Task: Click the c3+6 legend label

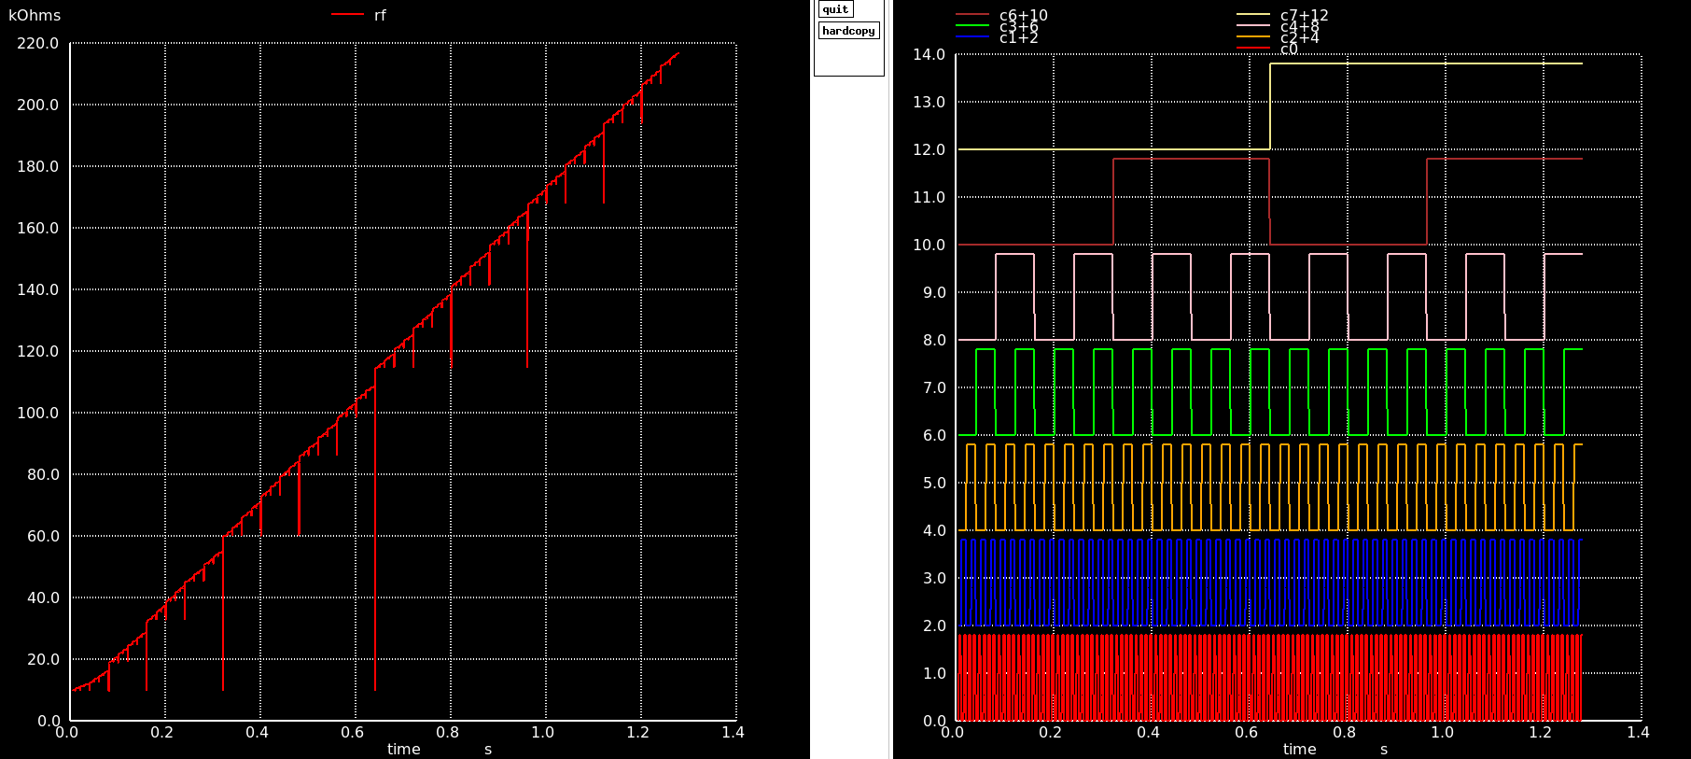Action: [x=1018, y=27]
